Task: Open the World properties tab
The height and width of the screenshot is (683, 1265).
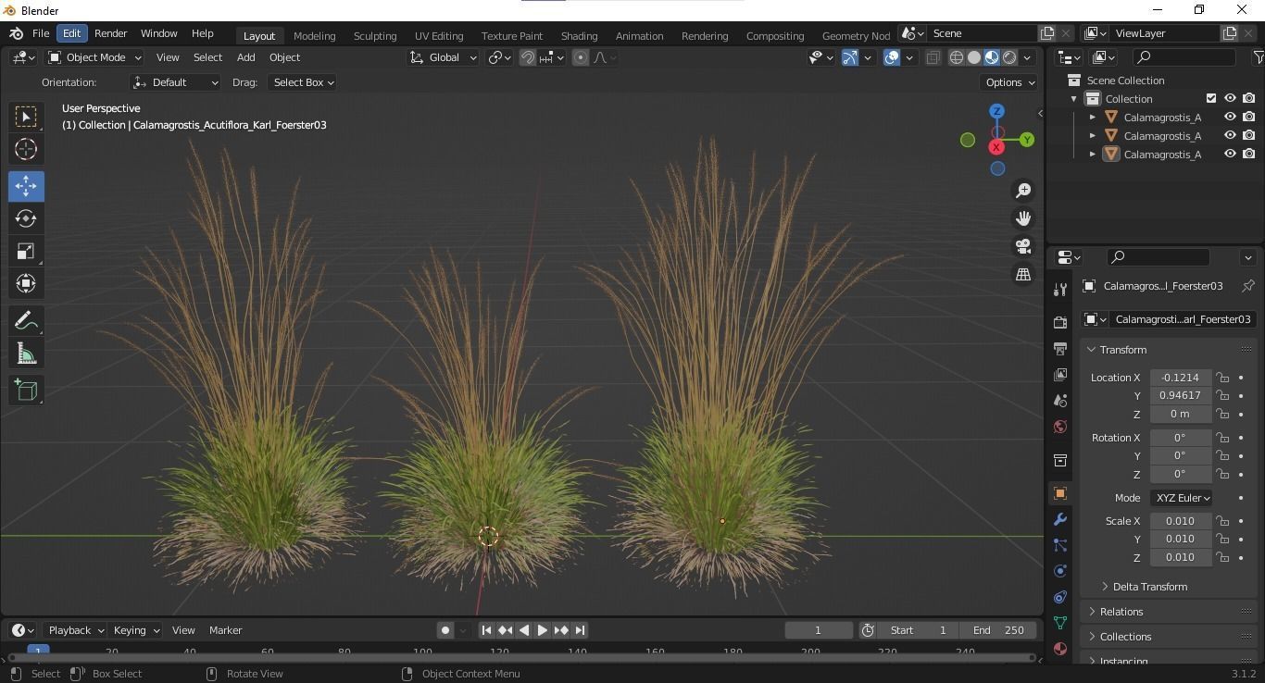Action: pyautogui.click(x=1060, y=427)
